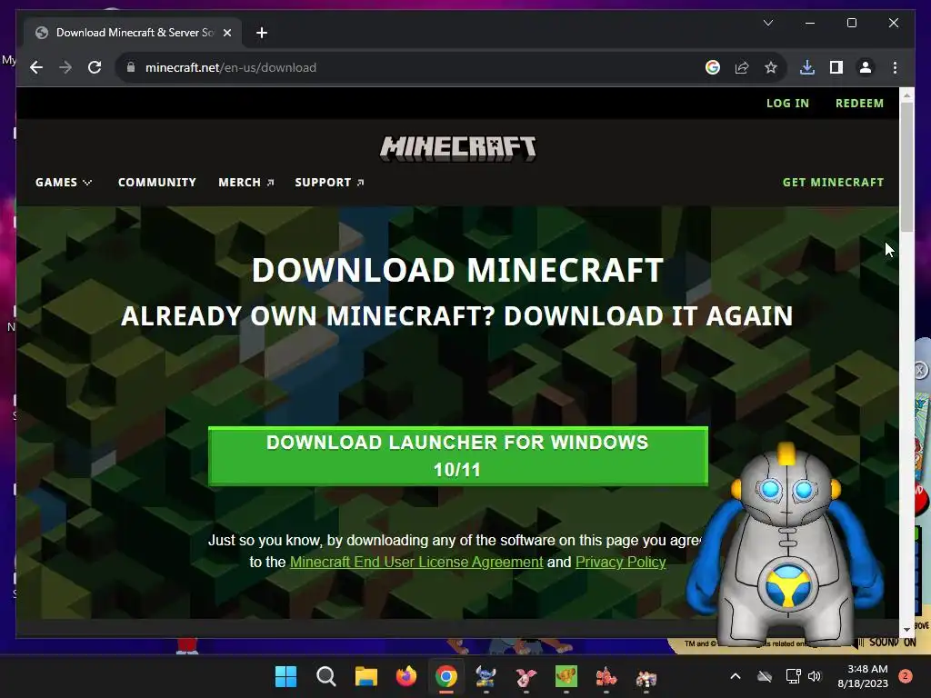931x698 pixels.
Task: Click GET MINECRAFT in the navigation
Action: point(833,182)
